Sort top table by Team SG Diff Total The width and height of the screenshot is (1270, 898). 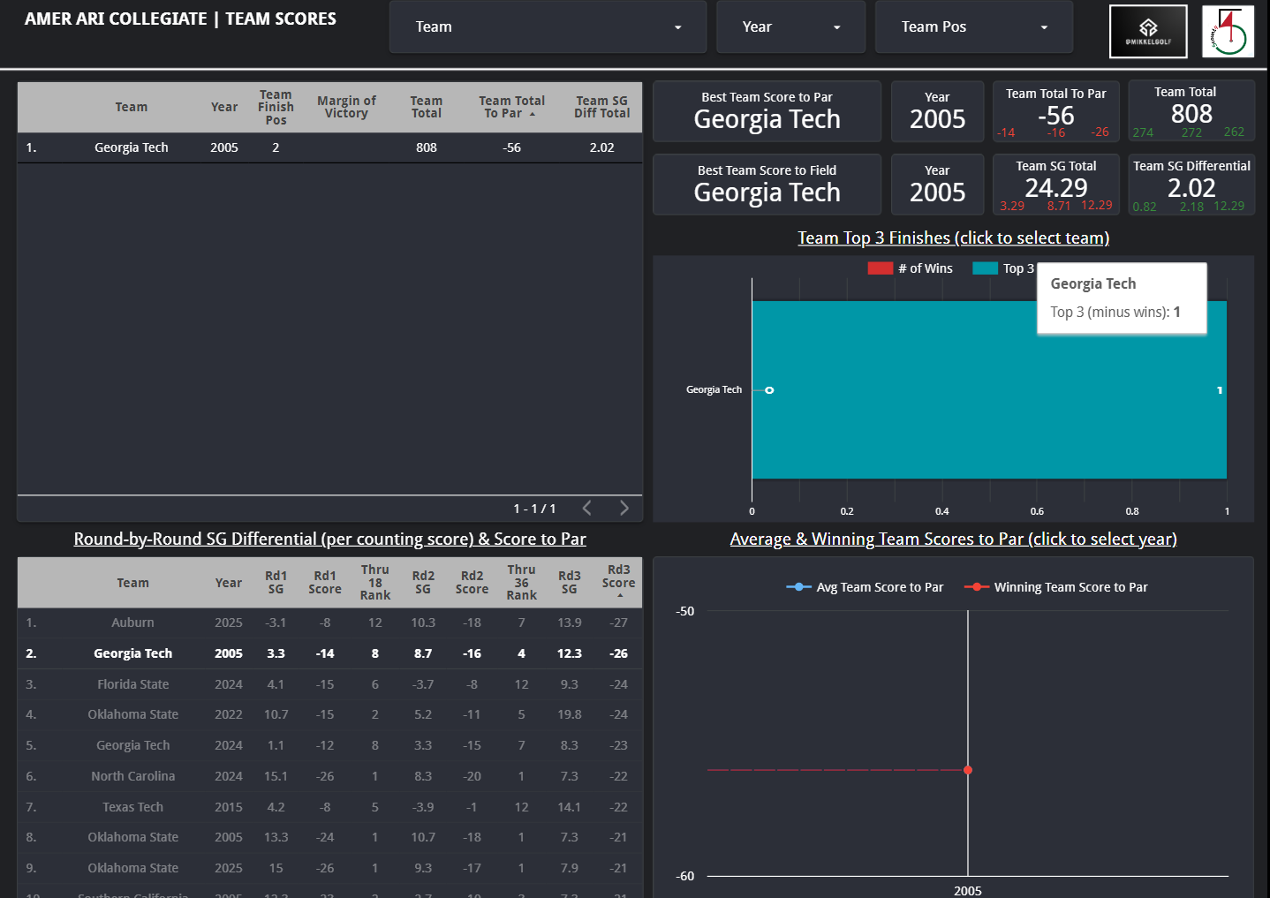click(601, 107)
